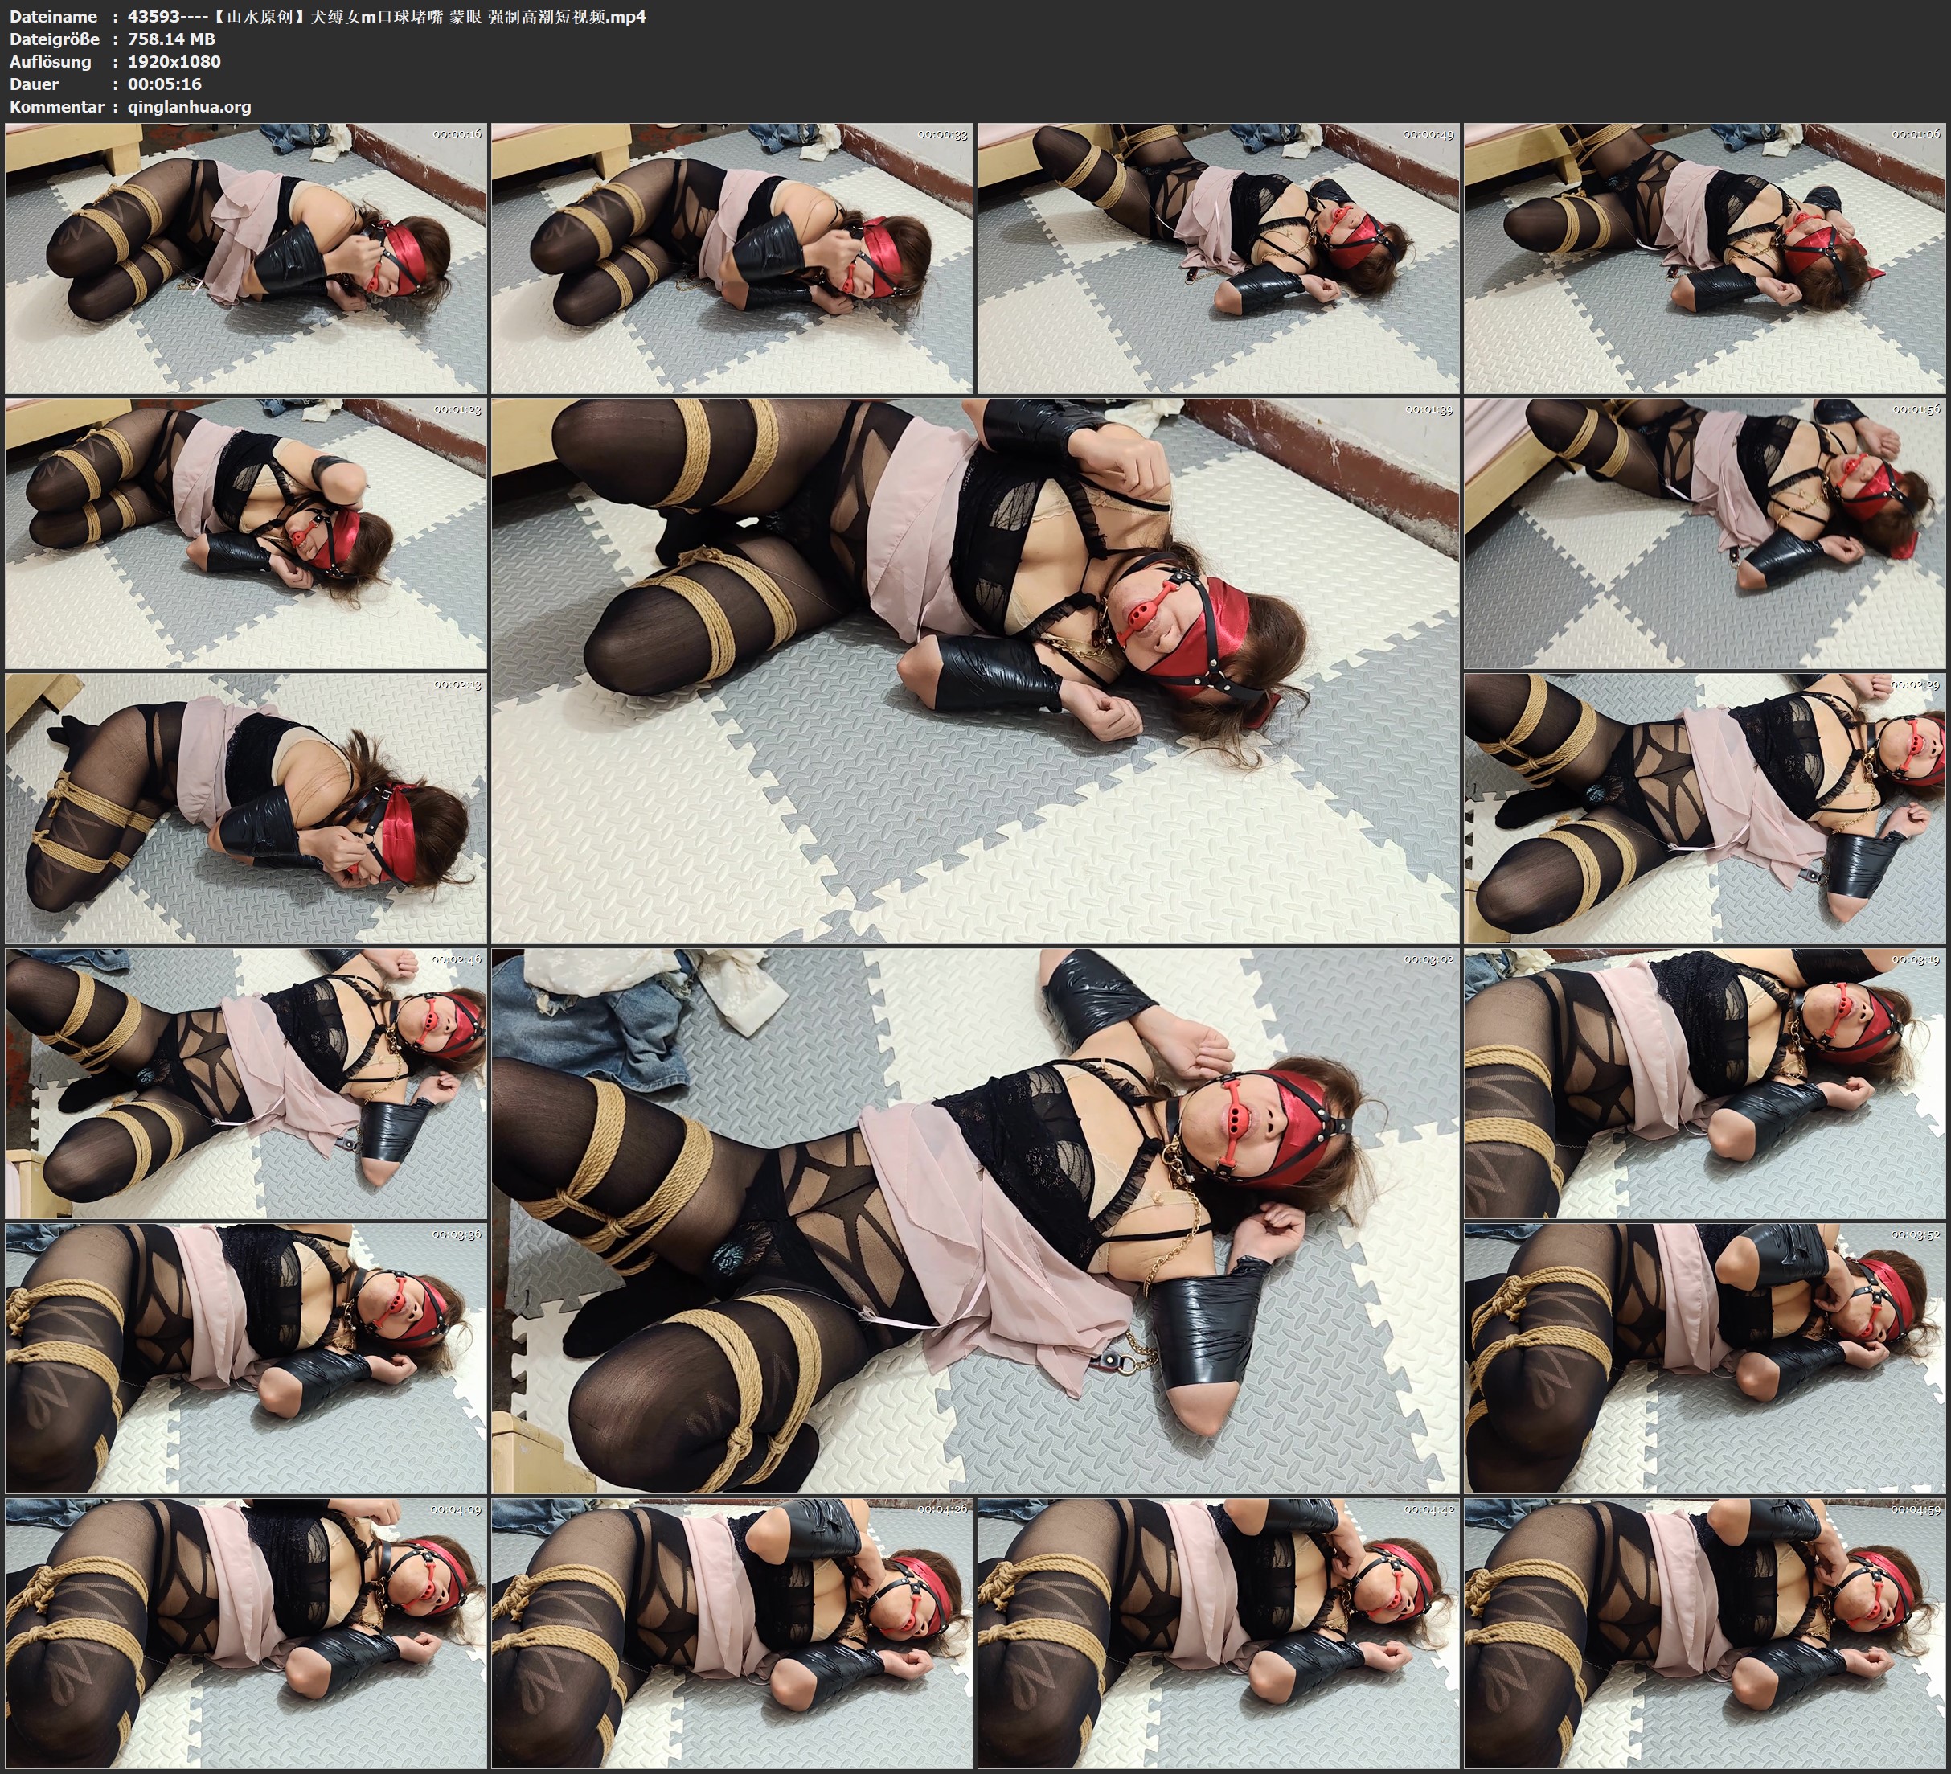This screenshot has height=1774, width=1951.
Task: Select the thumbnail timestamped 00:03:52
Action: (x=1704, y=1357)
